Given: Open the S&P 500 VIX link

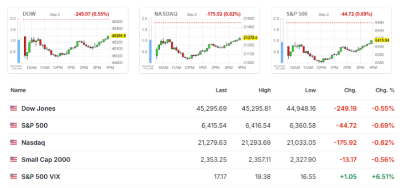Looking at the screenshot, I should (41, 177).
